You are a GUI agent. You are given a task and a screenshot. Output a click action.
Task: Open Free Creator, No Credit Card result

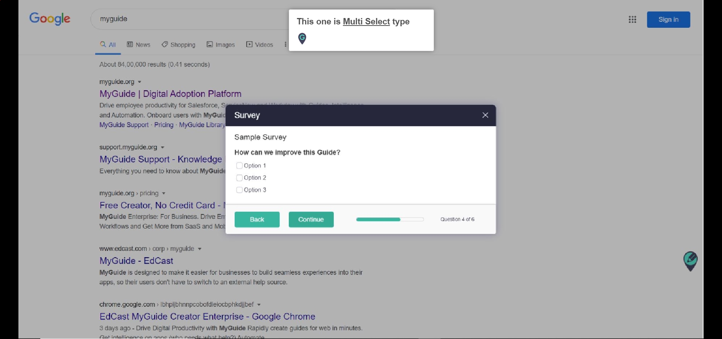[x=162, y=205]
